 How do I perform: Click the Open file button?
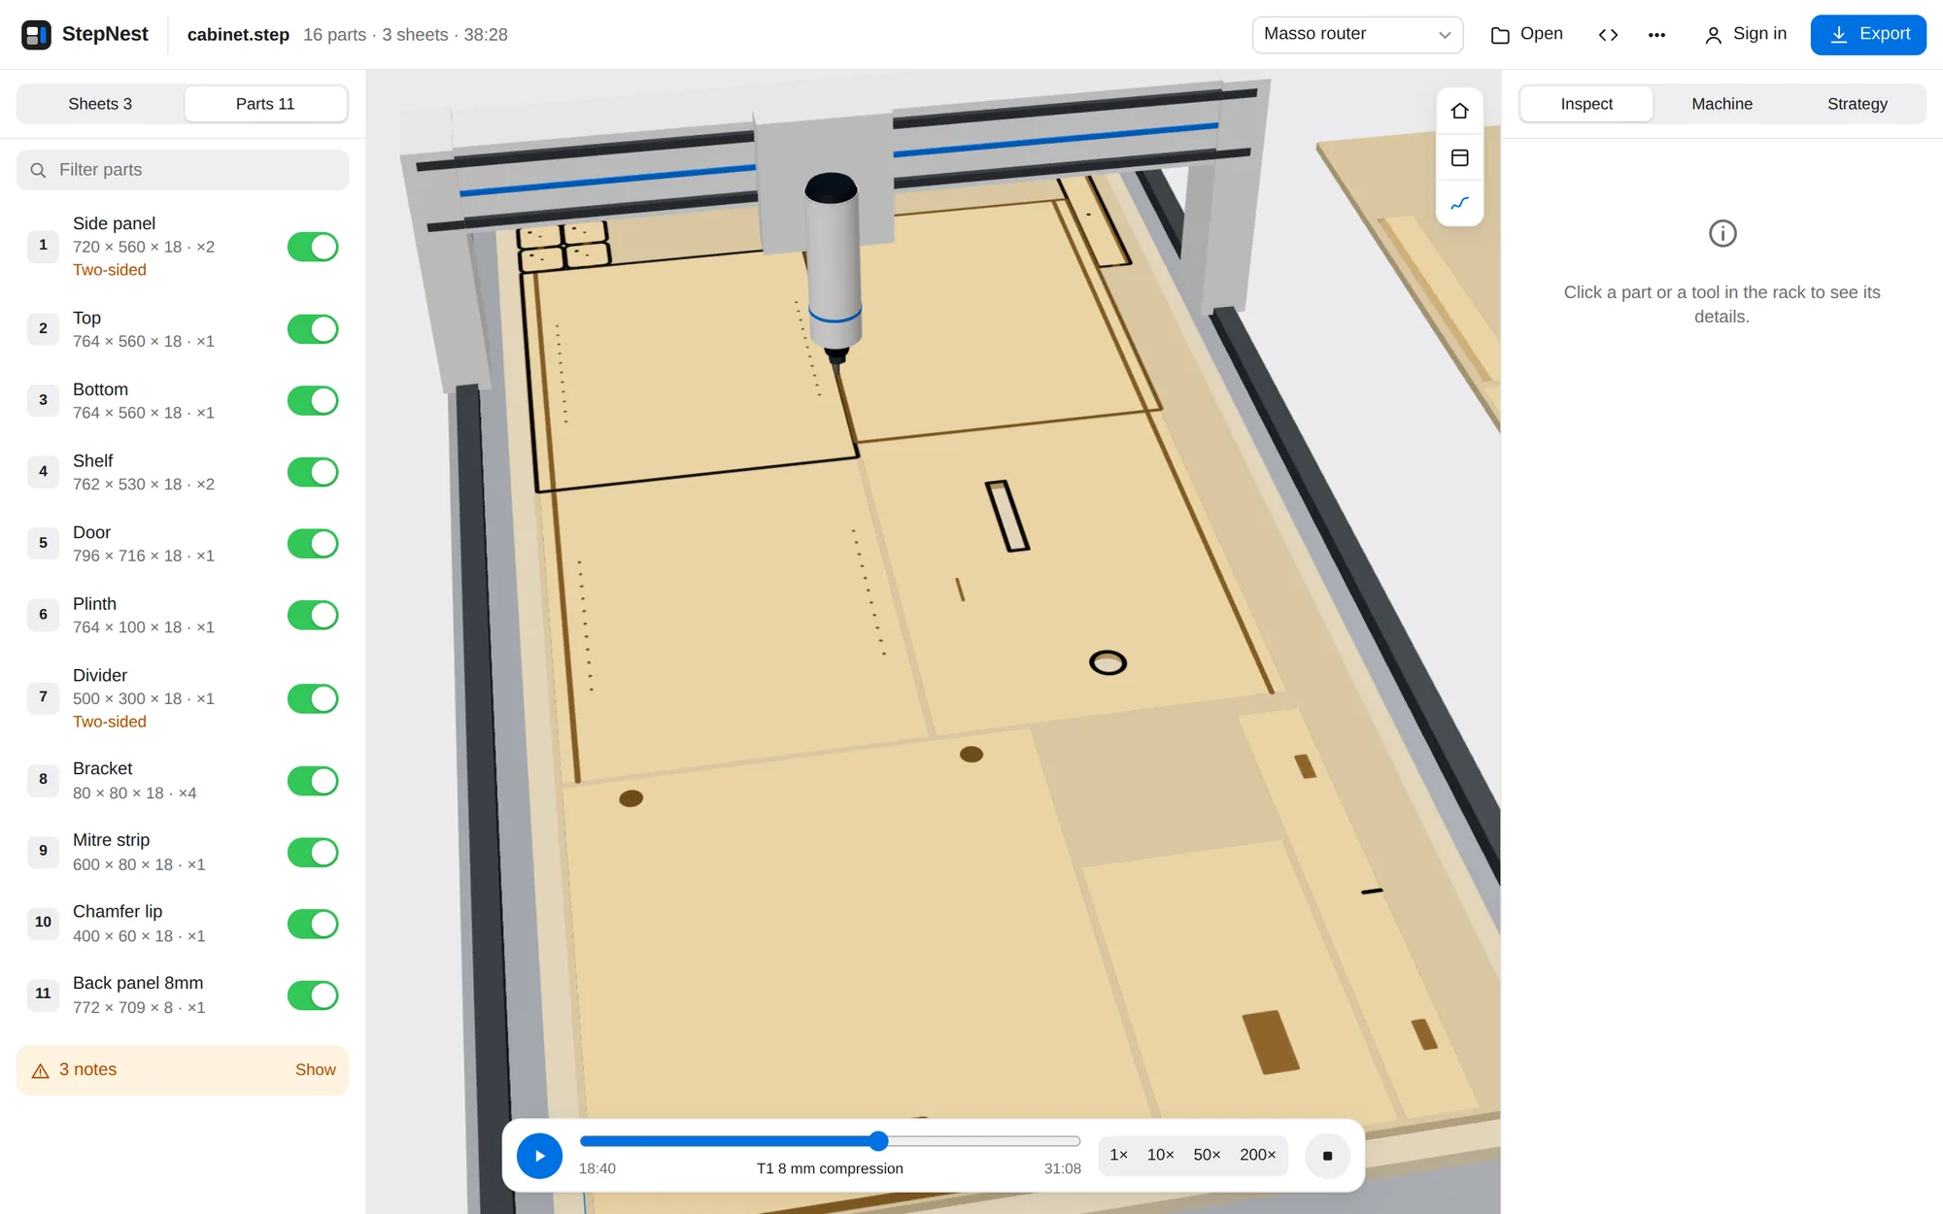(x=1526, y=35)
